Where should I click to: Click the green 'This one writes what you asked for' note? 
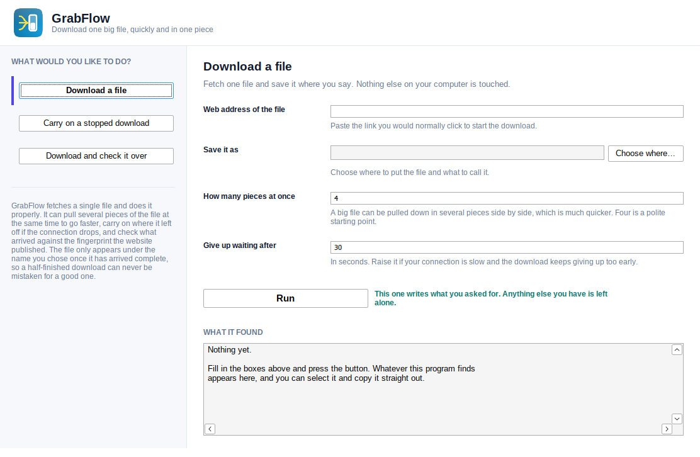pos(490,298)
